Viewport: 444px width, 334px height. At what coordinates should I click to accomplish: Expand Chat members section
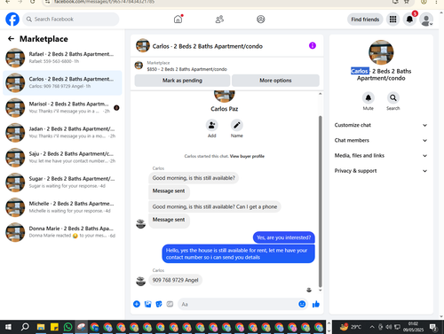click(381, 140)
